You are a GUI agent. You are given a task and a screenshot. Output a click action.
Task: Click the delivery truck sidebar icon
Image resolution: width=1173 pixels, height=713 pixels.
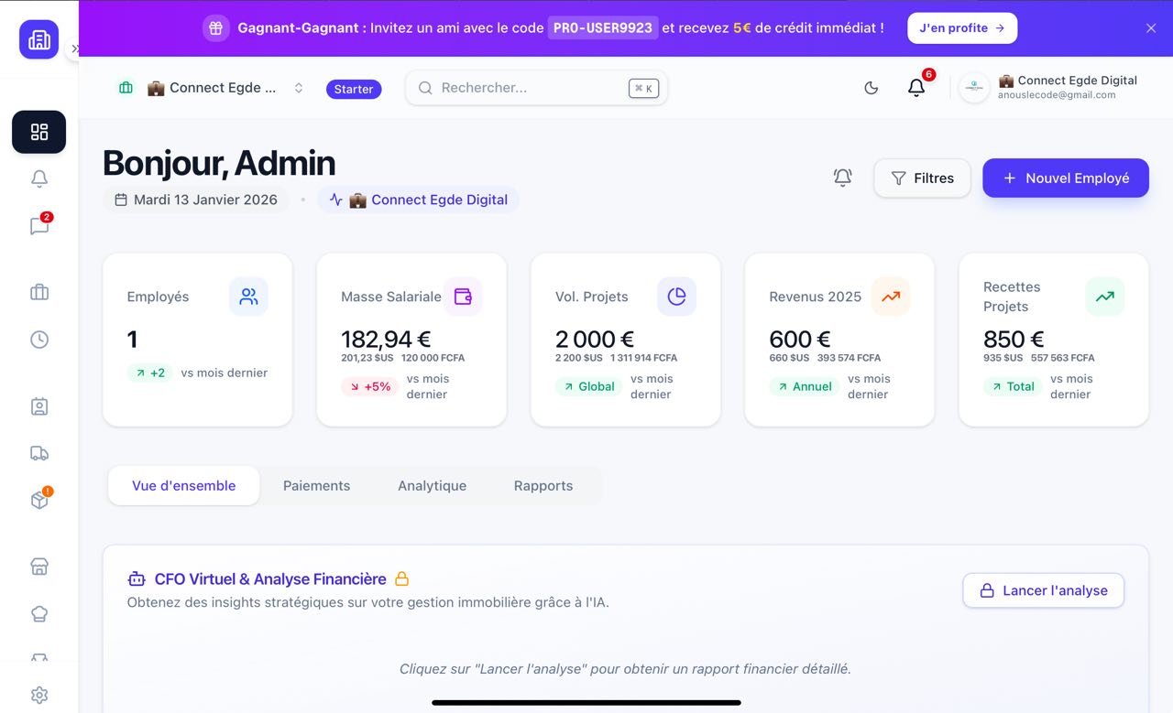coord(38,453)
